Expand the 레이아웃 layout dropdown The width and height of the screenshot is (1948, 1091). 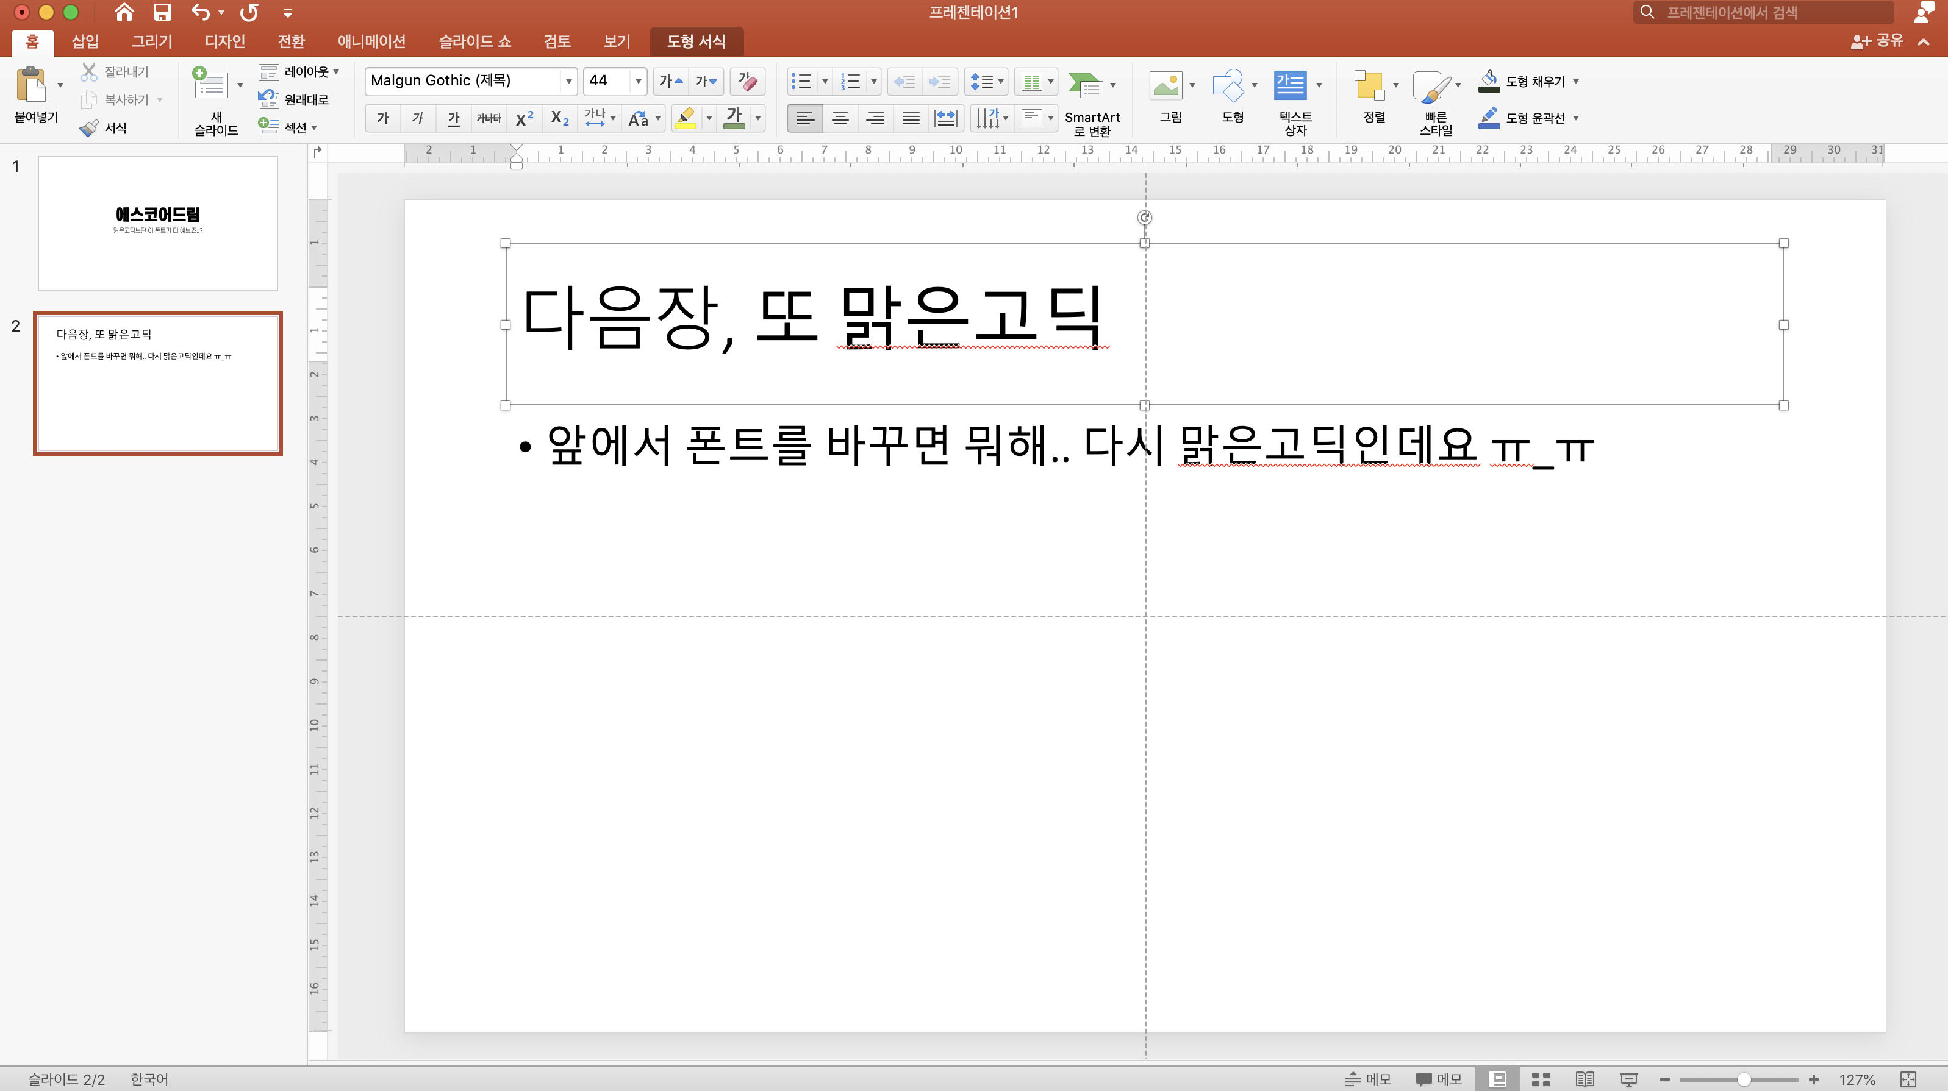[299, 72]
